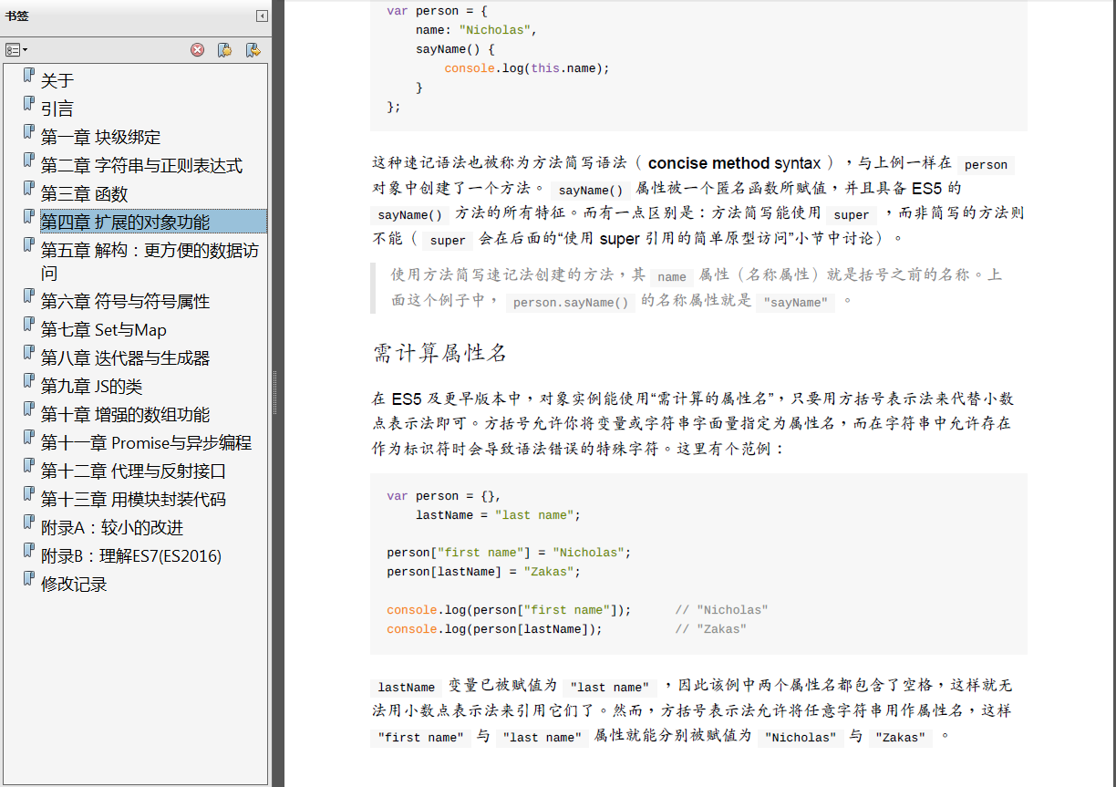1116x787 pixels.
Task: Go to the 修改记录 bookmark
Action: 74,585
